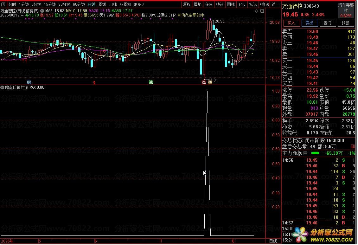The height and width of the screenshot is (245, 358).
Task: Click the 涨停 22.56 value
Action: [312, 90]
